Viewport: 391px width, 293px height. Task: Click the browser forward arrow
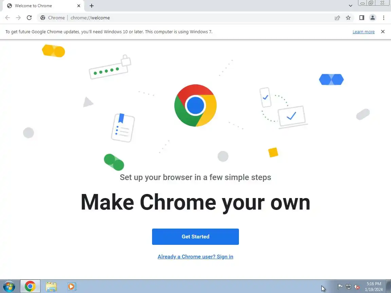[x=18, y=18]
